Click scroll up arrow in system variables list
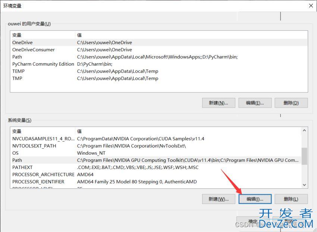 pyautogui.click(x=304, y=131)
